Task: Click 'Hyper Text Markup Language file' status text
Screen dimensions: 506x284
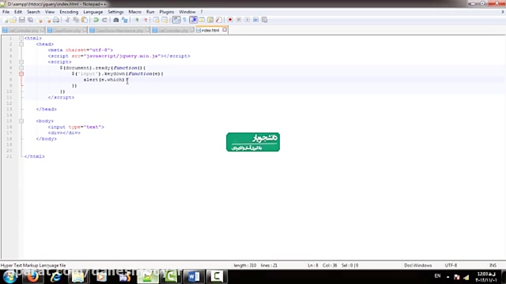Action: tap(33, 265)
